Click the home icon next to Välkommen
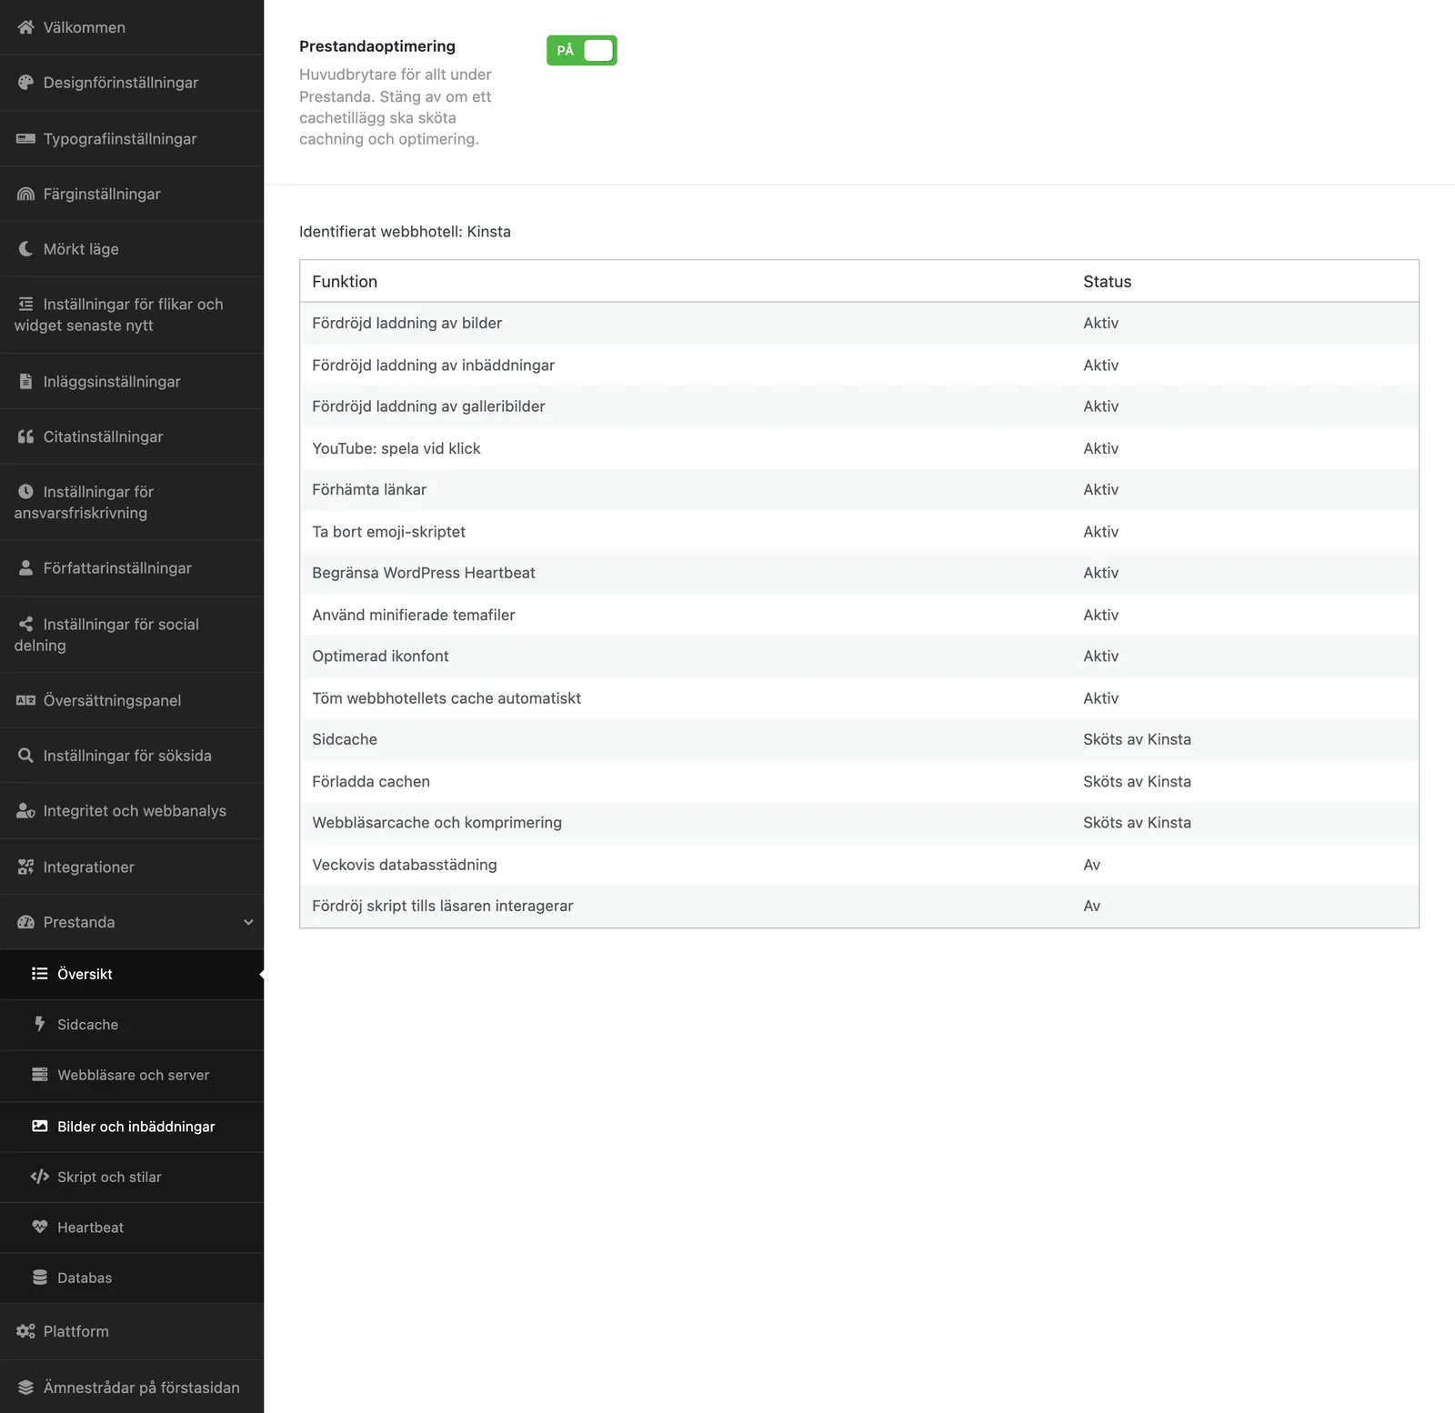The height and width of the screenshot is (1413, 1455). coord(25,27)
